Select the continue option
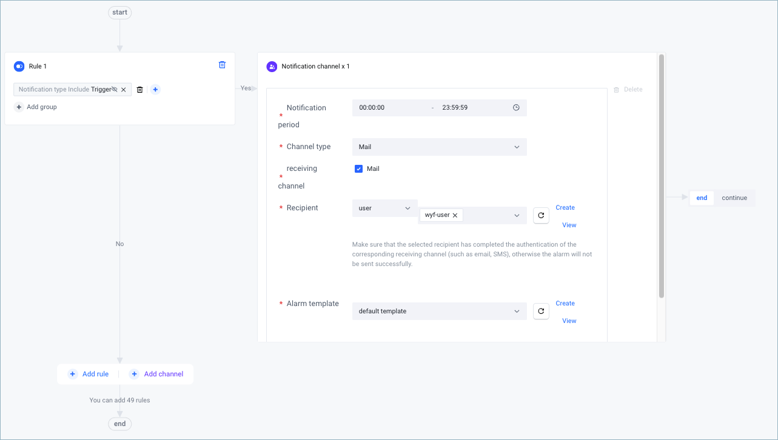Image resolution: width=778 pixels, height=440 pixels. [734, 198]
